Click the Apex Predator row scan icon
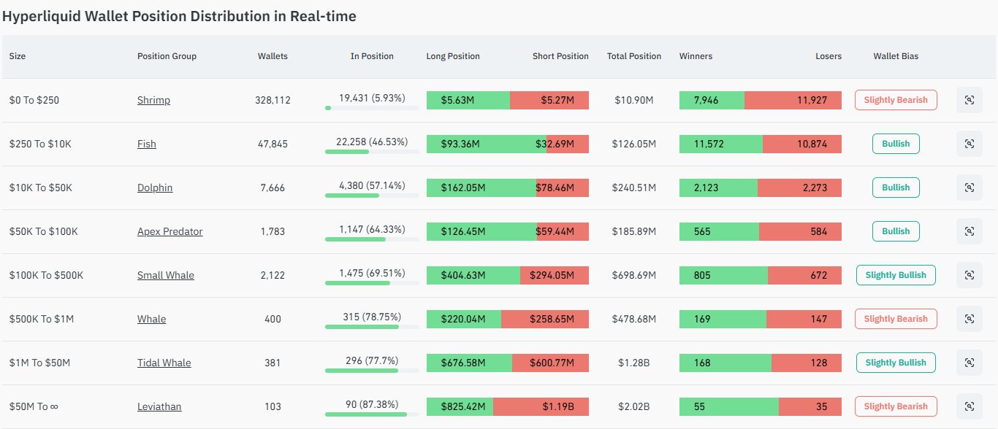This screenshot has width=998, height=429. 969,231
